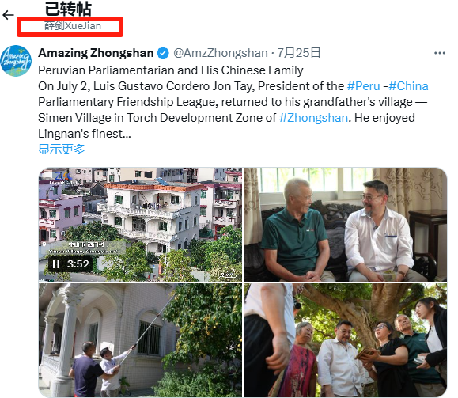View photo of men picking fruit
This screenshot has width=458, height=398.
[x=141, y=340]
